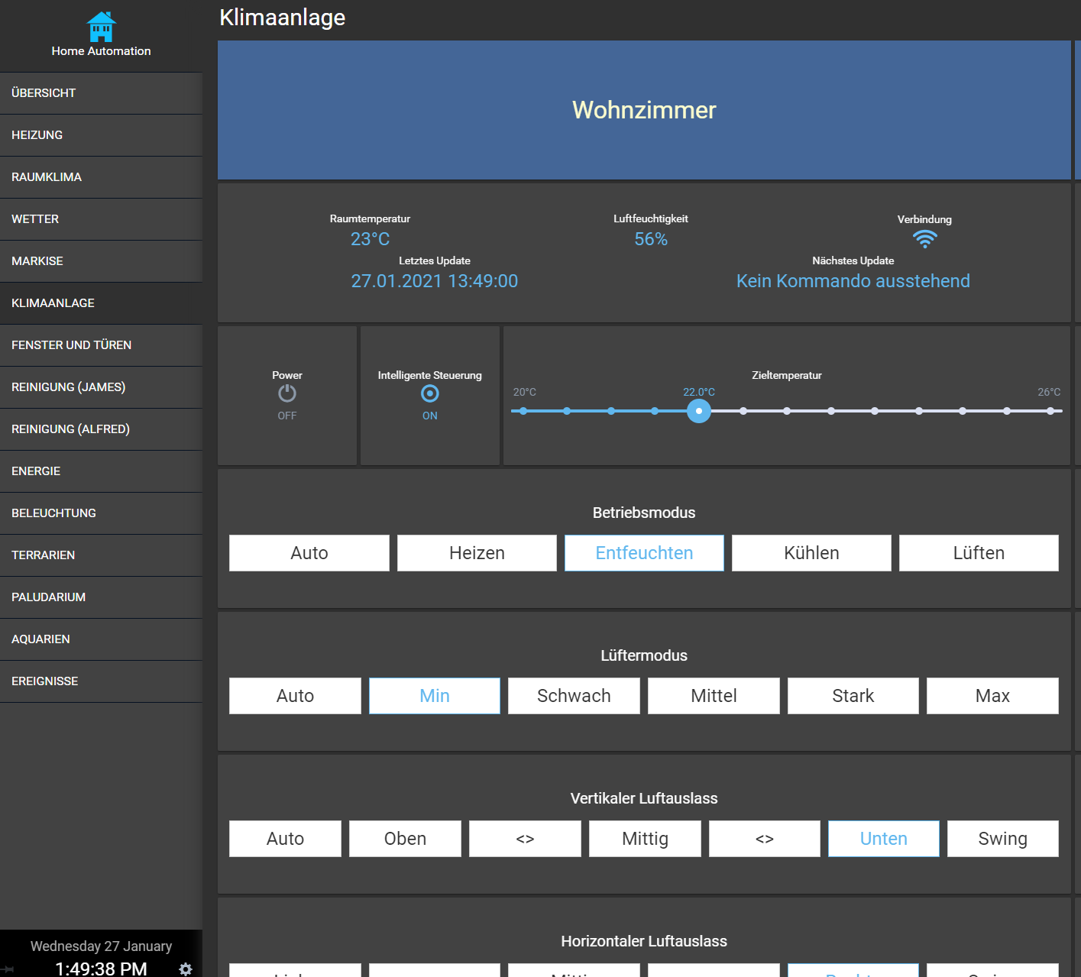Open the Markise page
Image resolution: width=1081 pixels, height=977 pixels.
101,261
